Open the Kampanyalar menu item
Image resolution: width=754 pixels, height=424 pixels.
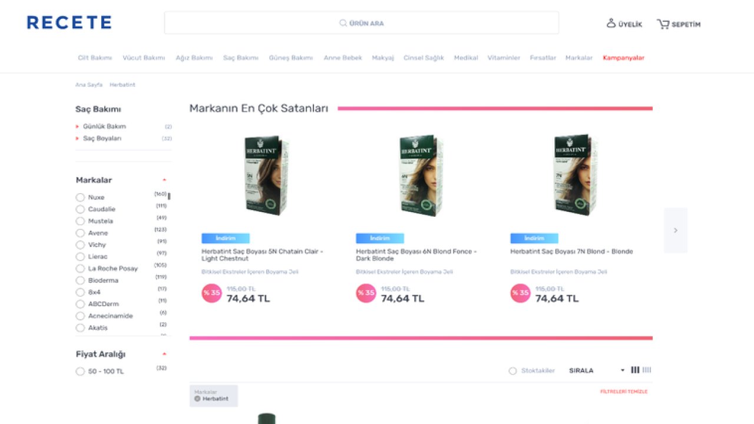[623, 58]
